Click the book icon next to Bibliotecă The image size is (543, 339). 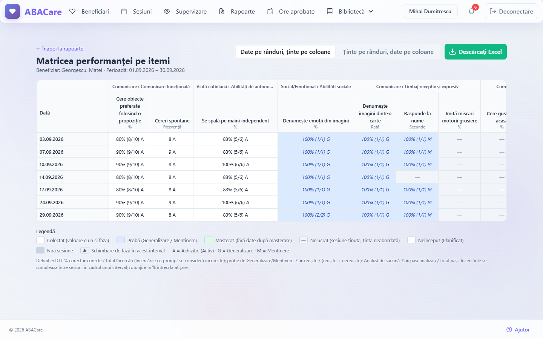(x=330, y=11)
